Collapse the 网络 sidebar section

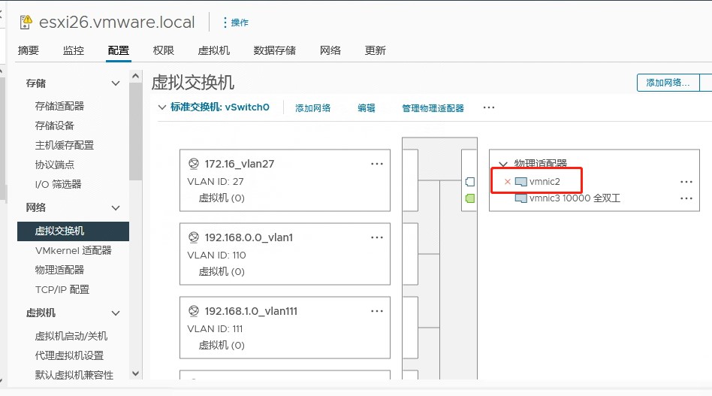point(116,208)
